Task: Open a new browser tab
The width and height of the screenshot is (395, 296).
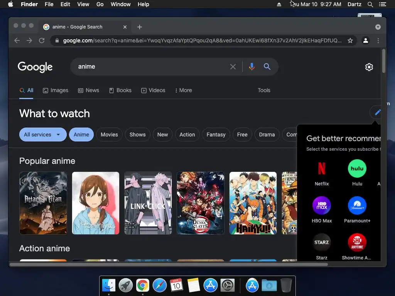Action: pos(140,27)
